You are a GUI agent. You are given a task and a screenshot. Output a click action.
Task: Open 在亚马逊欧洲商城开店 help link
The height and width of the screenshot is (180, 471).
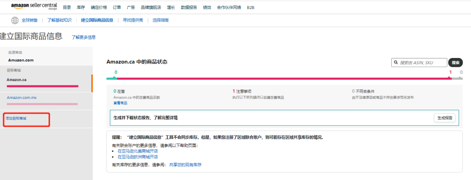click(138, 156)
